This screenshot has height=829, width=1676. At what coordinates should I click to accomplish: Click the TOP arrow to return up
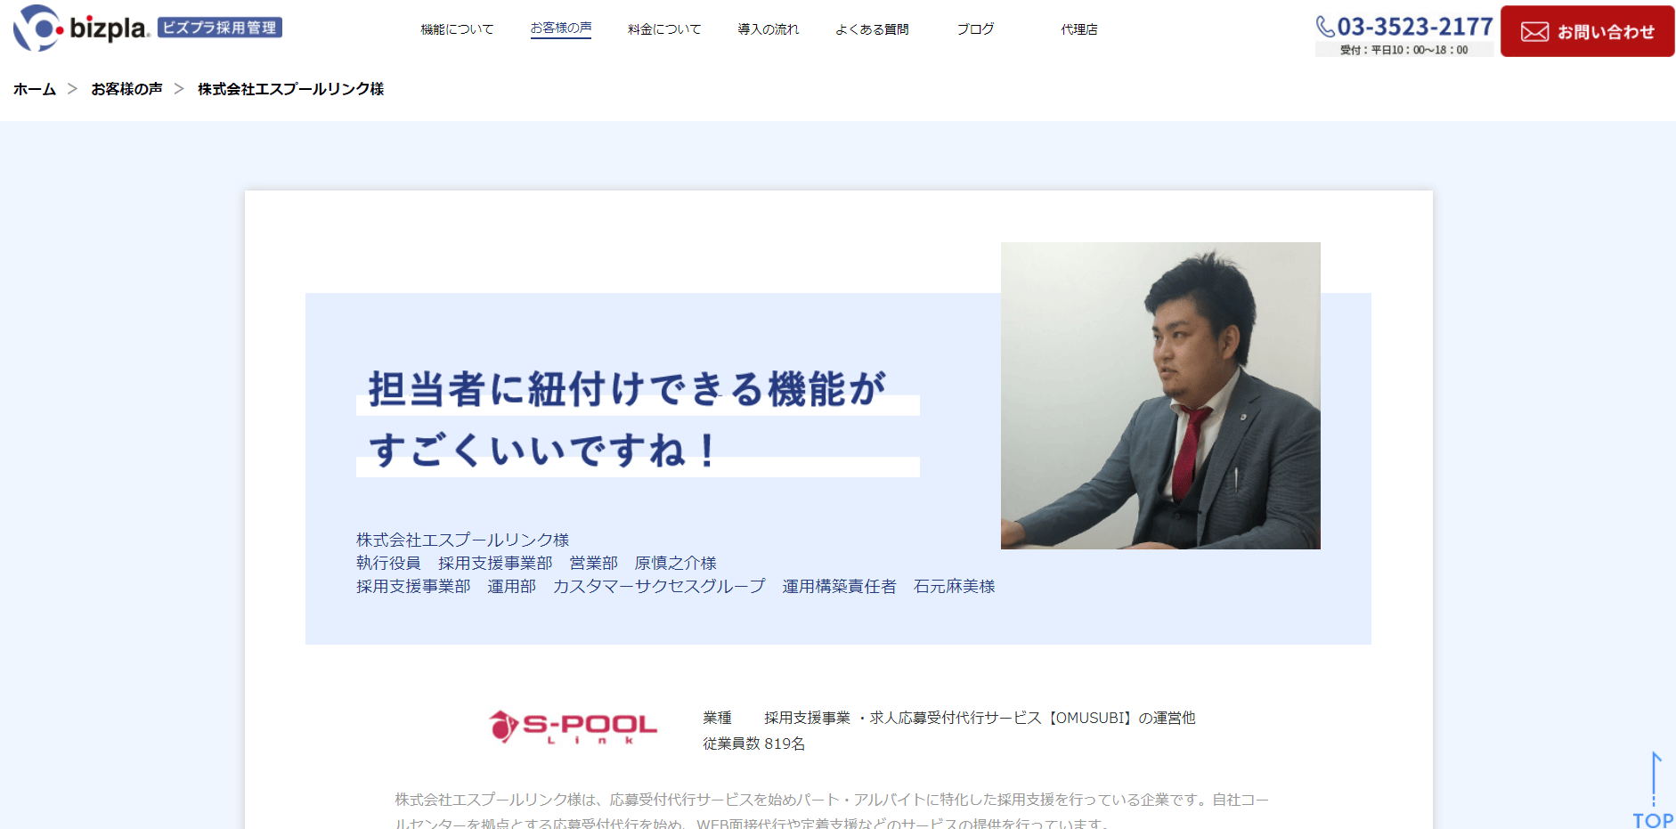click(1654, 791)
